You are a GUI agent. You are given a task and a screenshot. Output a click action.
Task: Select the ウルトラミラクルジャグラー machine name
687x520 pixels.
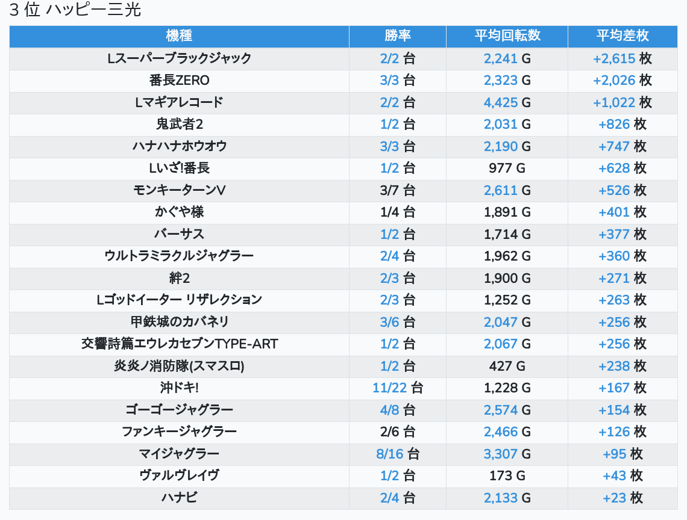tap(179, 256)
